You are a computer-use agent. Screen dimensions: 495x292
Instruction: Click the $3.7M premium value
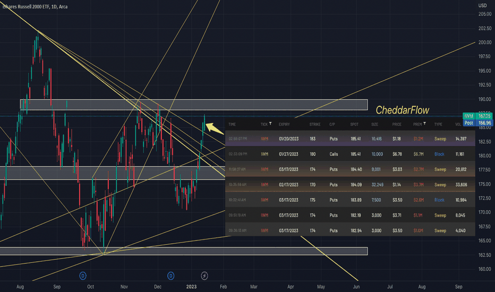tap(419, 185)
